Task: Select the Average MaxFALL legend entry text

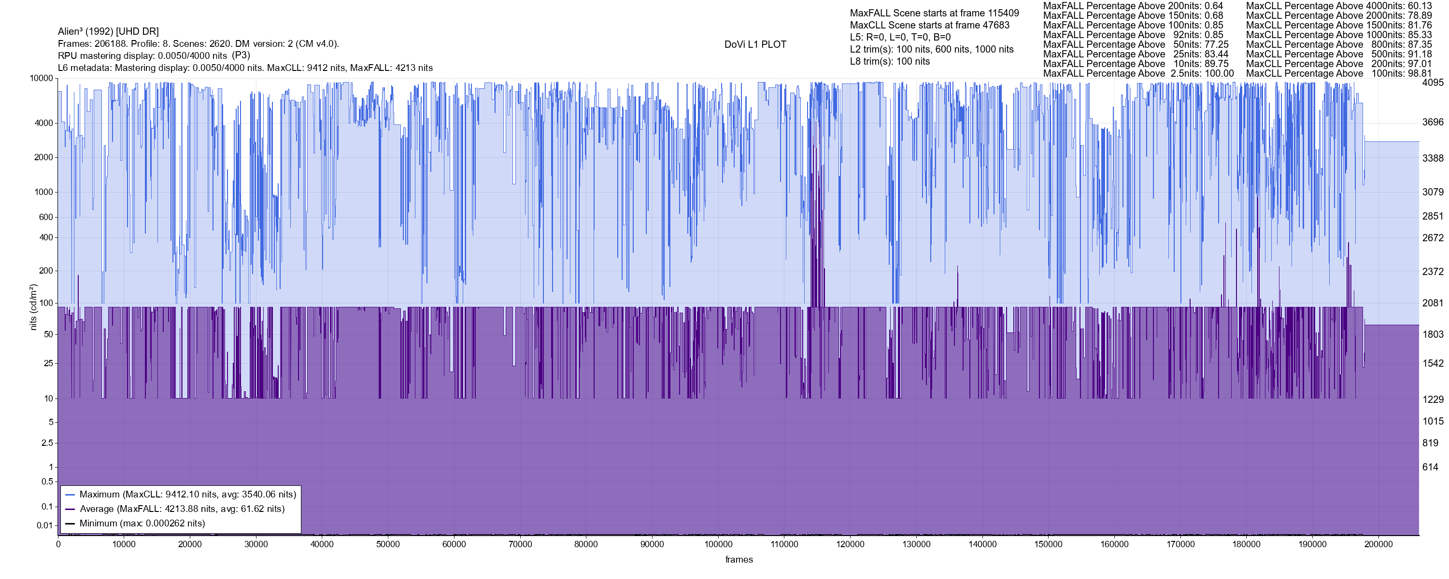Action: tap(182, 510)
